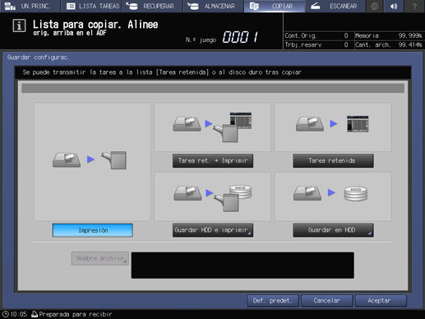Click the Cont.Orig. counter value
Screen dimensions: 425x319
346,35
